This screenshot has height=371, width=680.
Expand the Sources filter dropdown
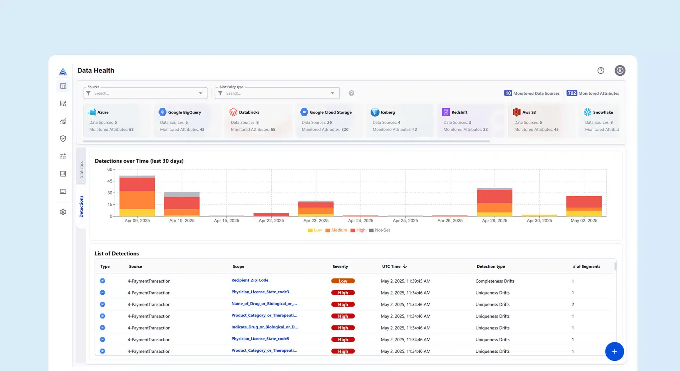[x=201, y=93]
